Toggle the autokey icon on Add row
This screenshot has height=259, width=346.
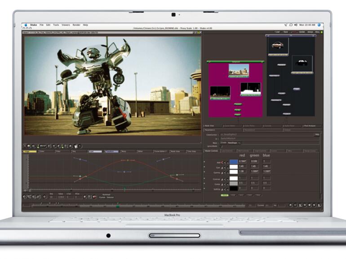222,163
